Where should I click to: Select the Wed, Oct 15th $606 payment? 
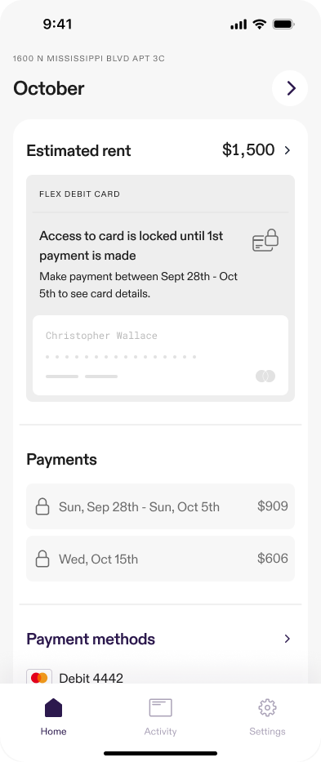160,559
